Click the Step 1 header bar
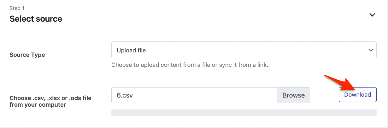388x128 pixels. 189,15
